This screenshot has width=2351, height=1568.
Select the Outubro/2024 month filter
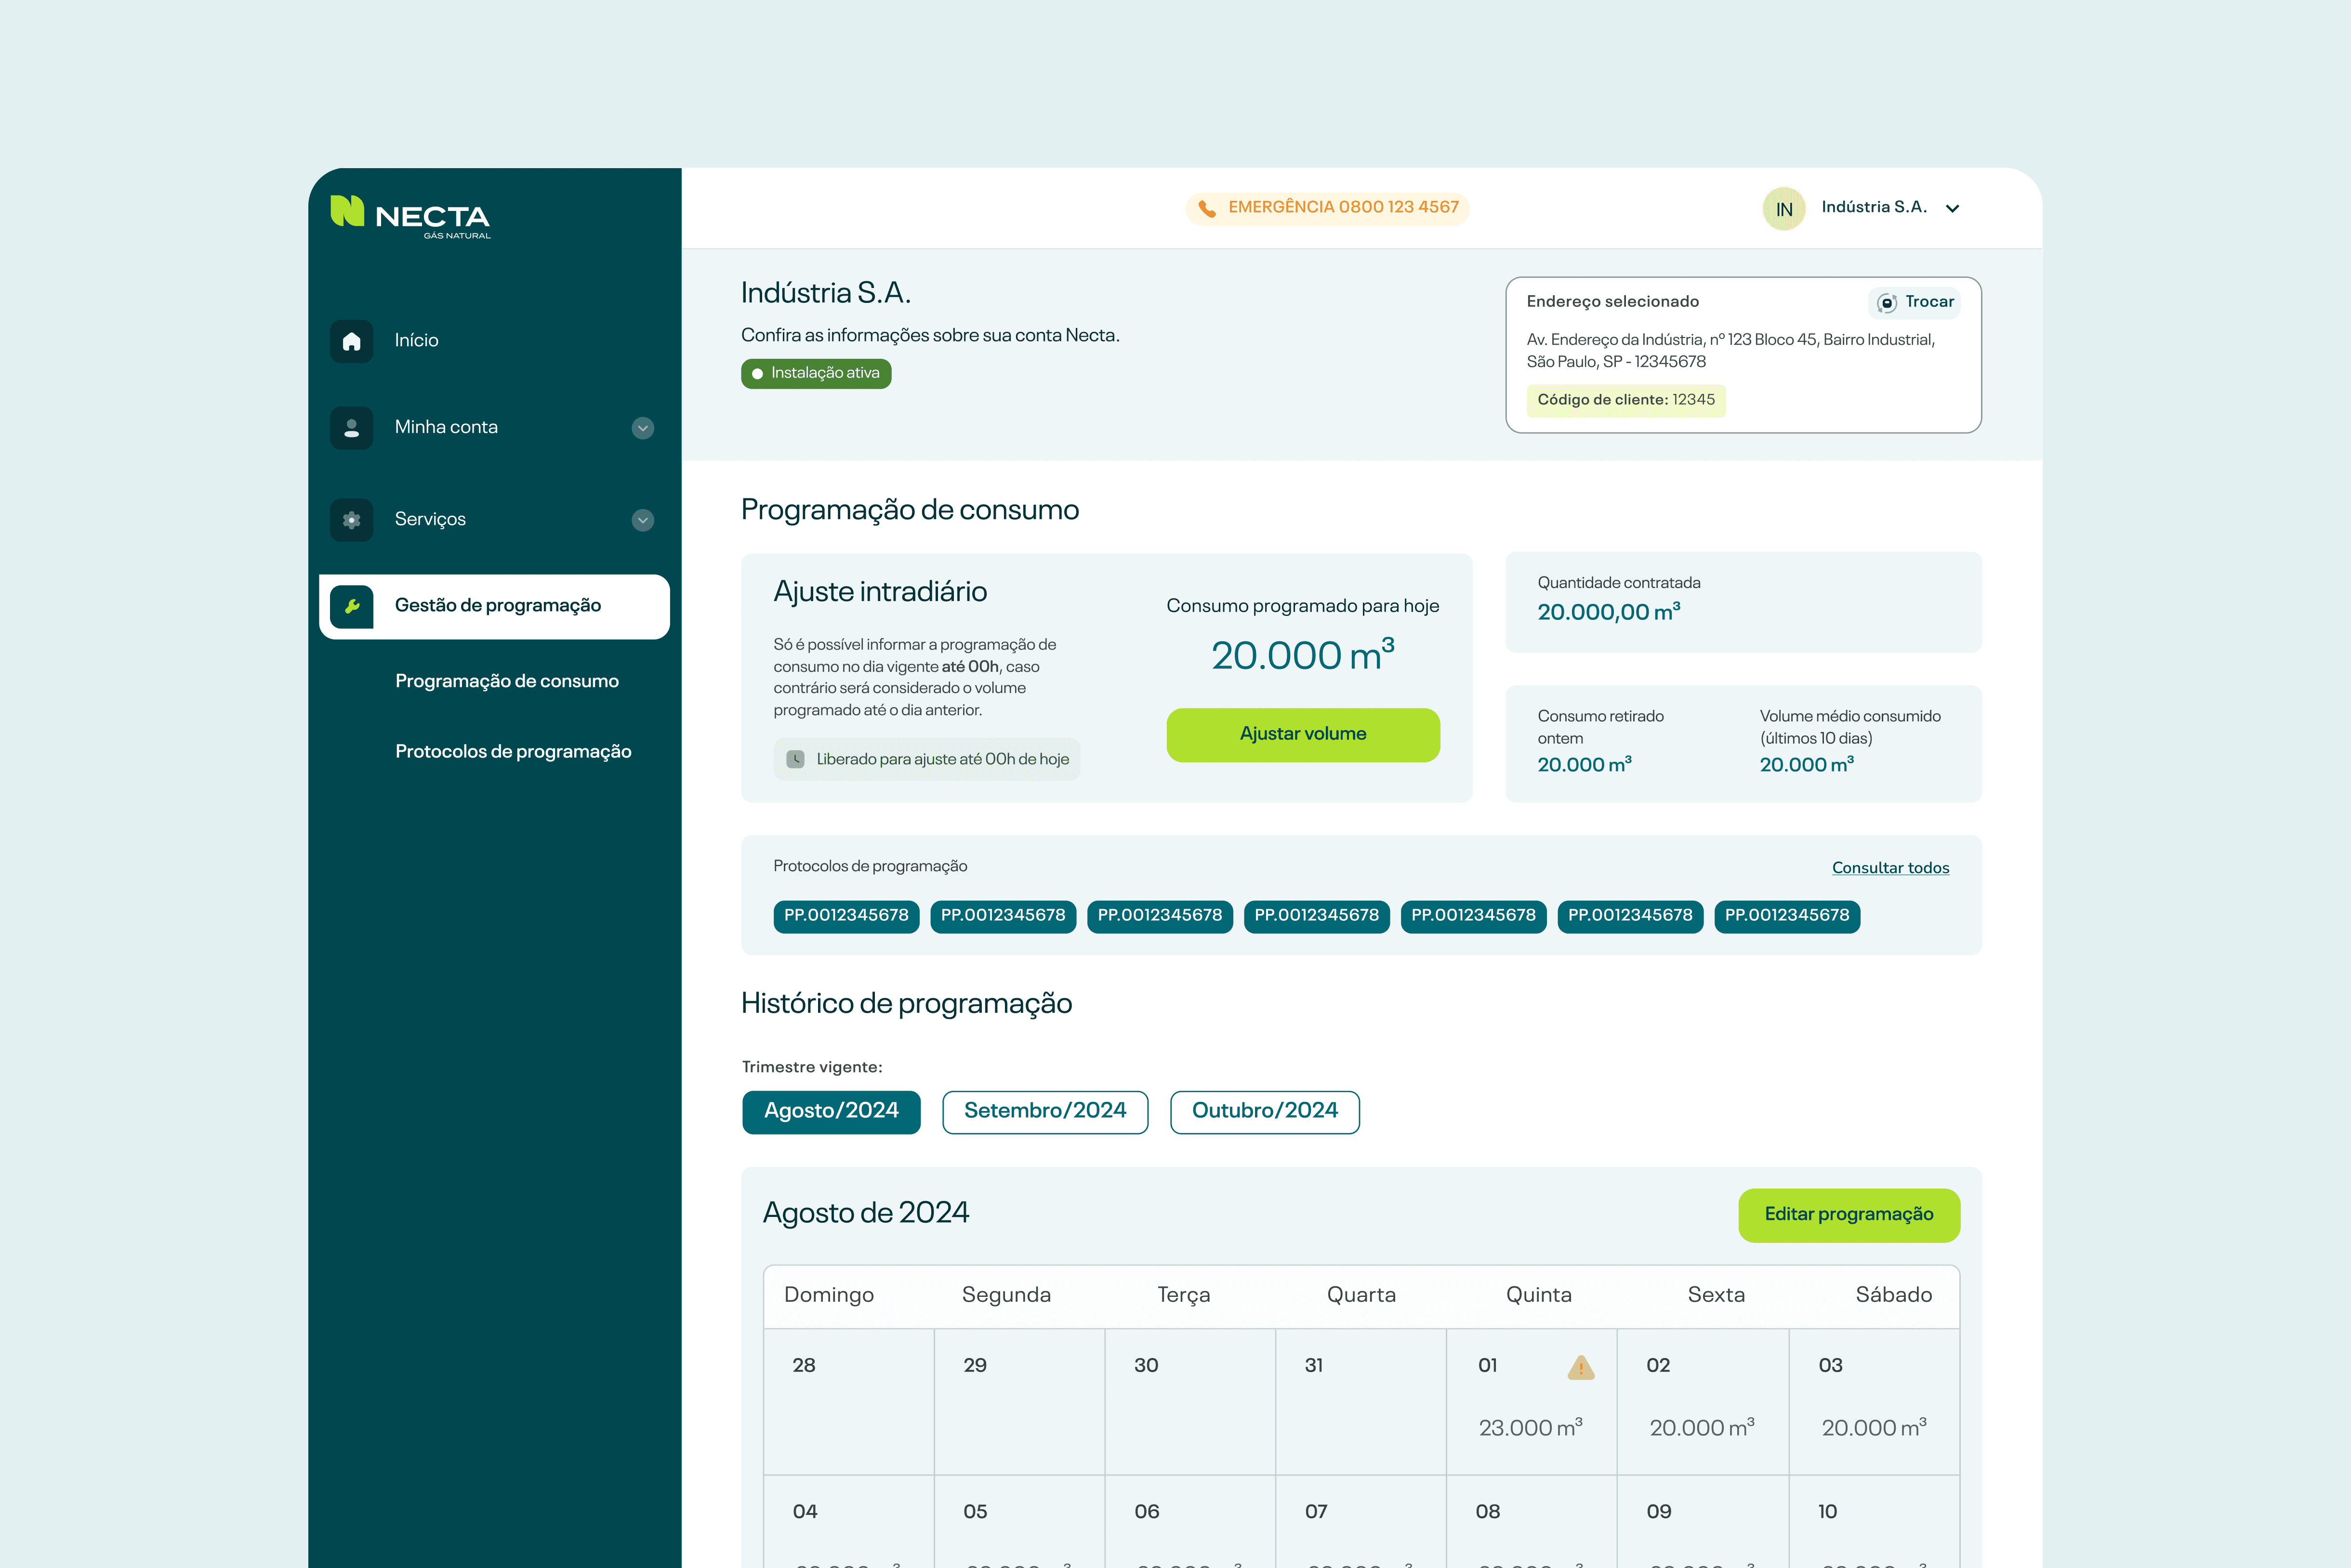pos(1265,1111)
